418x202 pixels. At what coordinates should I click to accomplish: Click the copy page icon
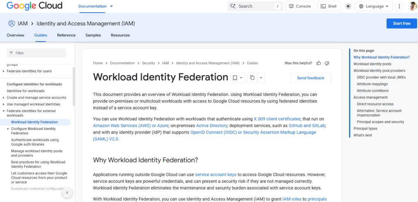click(252, 78)
